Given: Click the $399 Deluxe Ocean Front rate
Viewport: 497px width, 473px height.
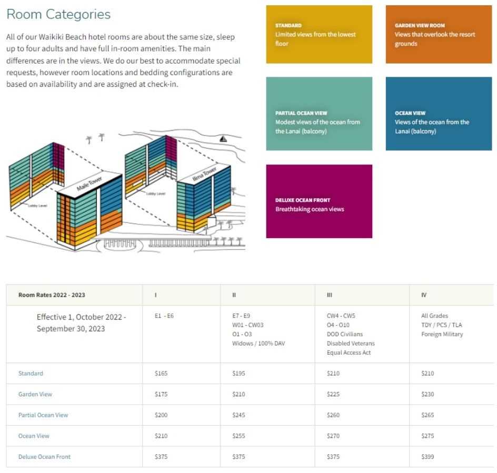Looking at the screenshot, I should point(428,457).
